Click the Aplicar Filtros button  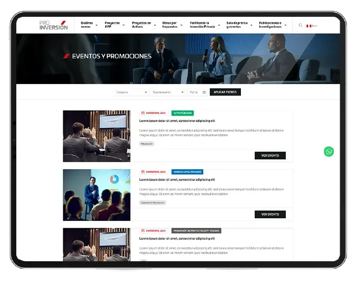225,92
